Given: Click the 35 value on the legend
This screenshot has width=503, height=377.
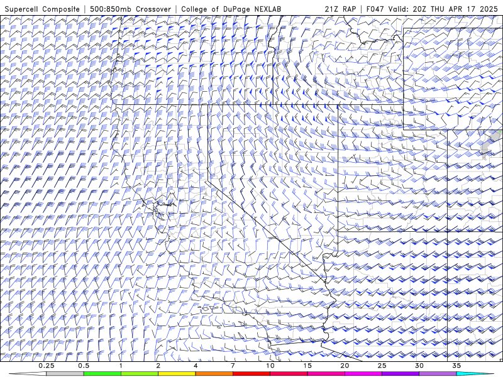Looking at the screenshot, I should pos(456,366).
